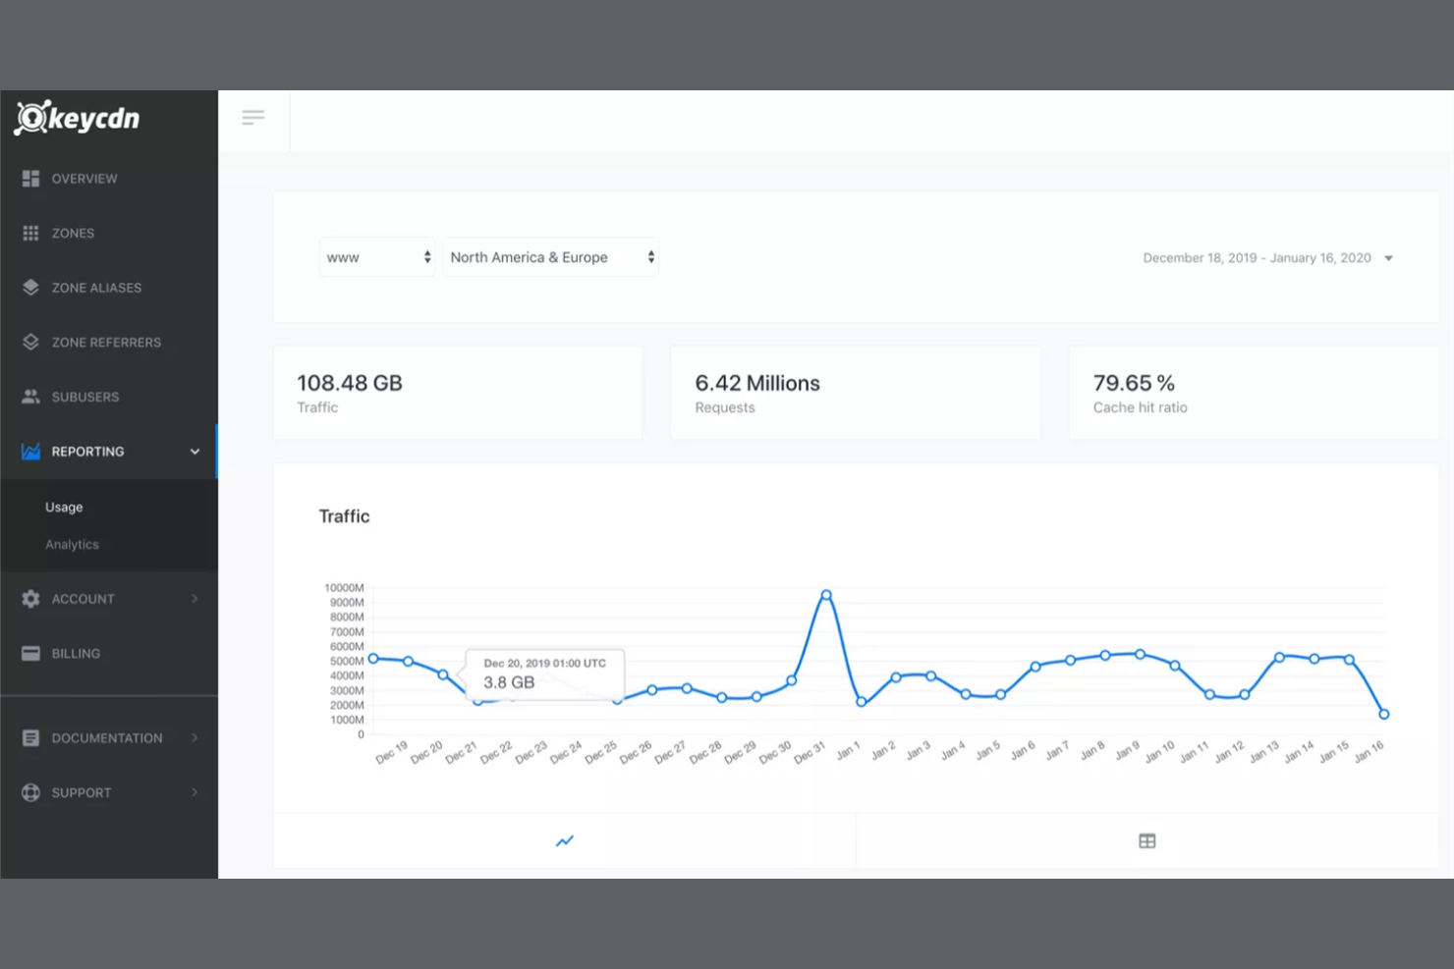This screenshot has width=1454, height=969.
Task: Click the keycdn logo
Action: point(77,117)
